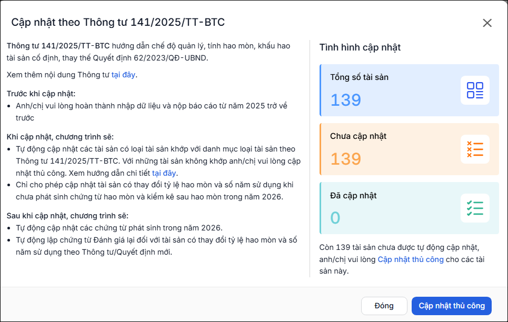Screen dimensions: 508x322
Task: Close the dialog with the X icon
Action: click(487, 23)
